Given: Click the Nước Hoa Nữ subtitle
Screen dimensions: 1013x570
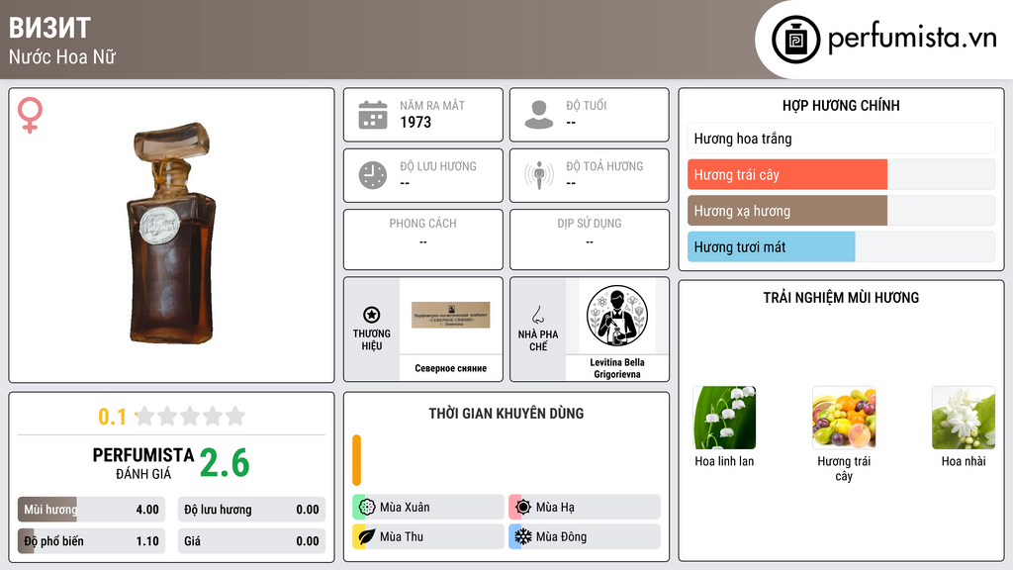Looking at the screenshot, I should (62, 56).
